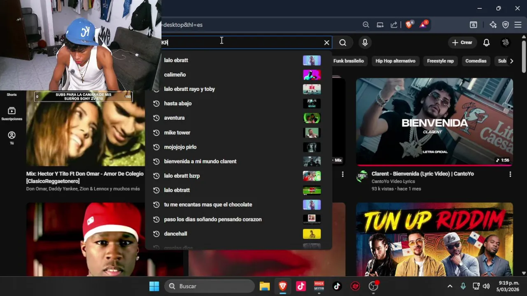The height and width of the screenshot is (296, 527).
Task: Open the 'Tú' sidebar section
Action: coord(12,138)
